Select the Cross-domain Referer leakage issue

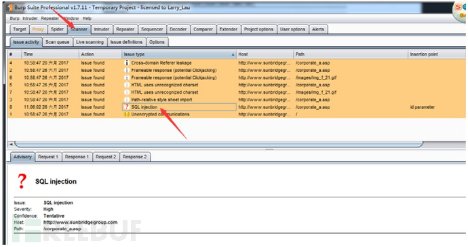237,63
